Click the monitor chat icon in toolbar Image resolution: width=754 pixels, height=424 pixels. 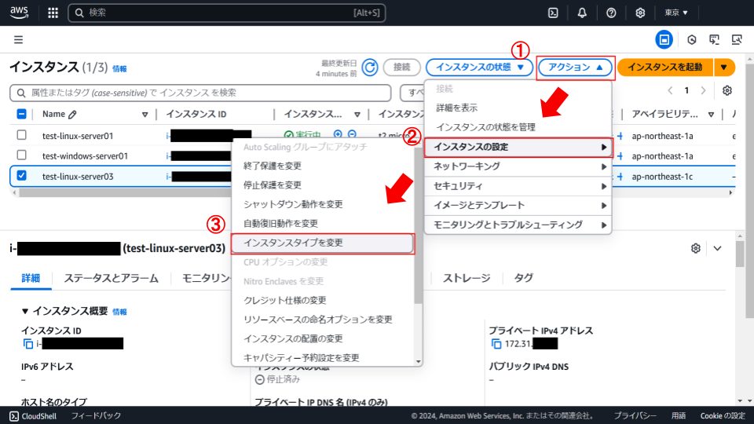point(714,40)
